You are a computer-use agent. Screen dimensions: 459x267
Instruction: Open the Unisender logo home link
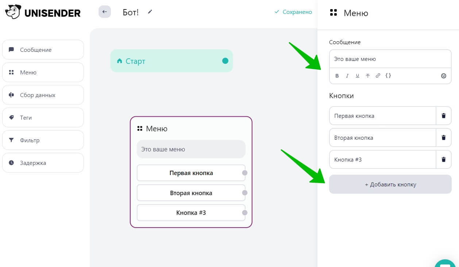pyautogui.click(x=43, y=12)
